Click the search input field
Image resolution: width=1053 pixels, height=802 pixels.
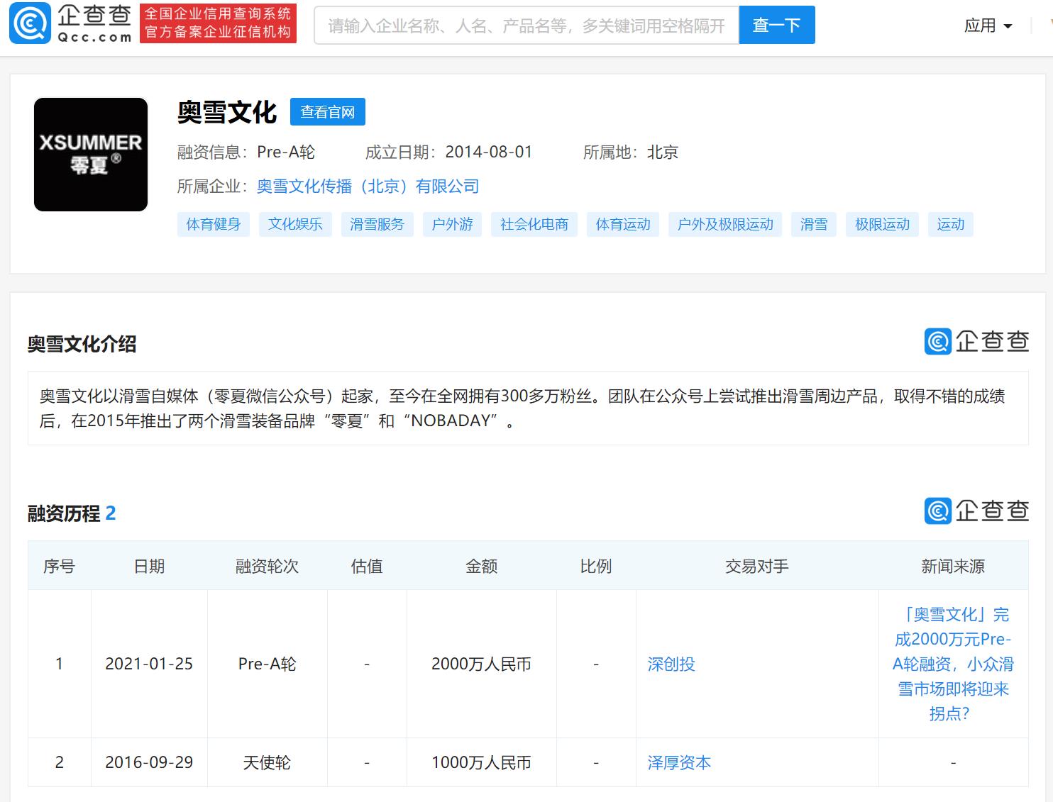tap(526, 26)
